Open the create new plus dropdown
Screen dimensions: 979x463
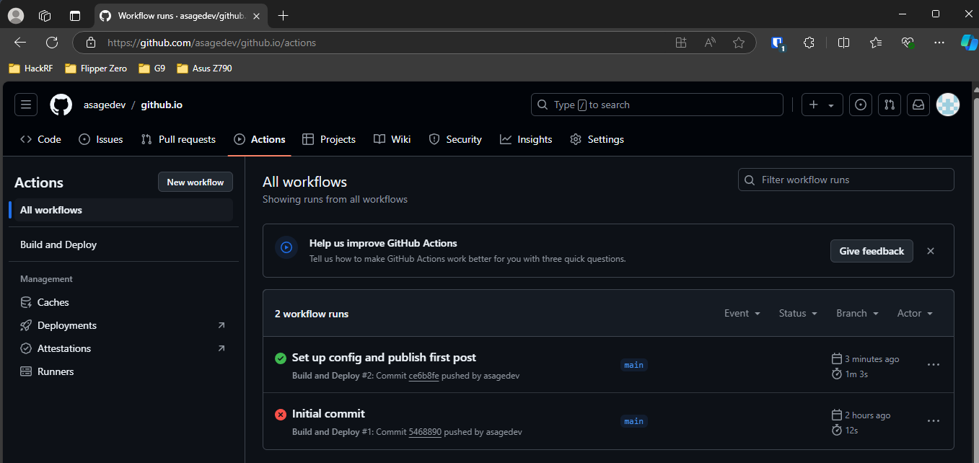[x=822, y=105]
